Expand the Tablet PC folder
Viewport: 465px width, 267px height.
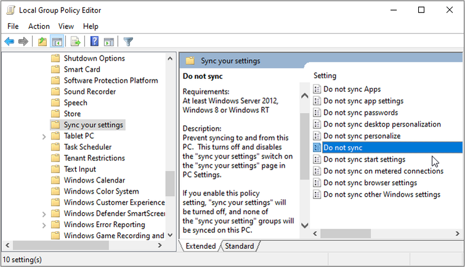point(44,136)
